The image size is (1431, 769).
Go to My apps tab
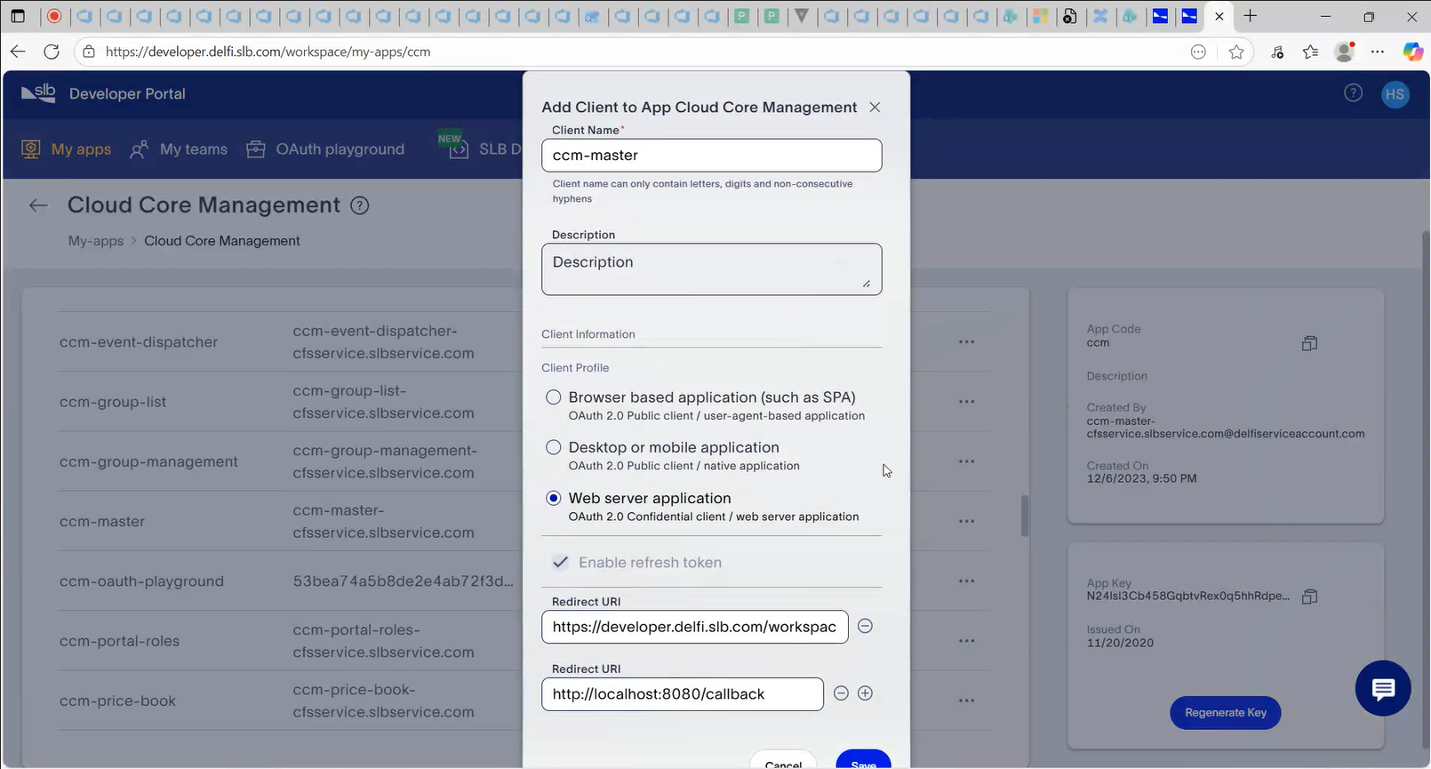pos(67,149)
